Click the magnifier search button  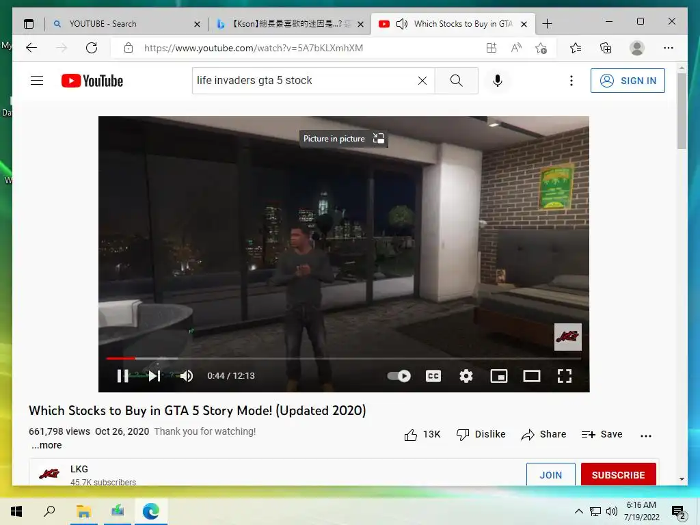(x=456, y=81)
